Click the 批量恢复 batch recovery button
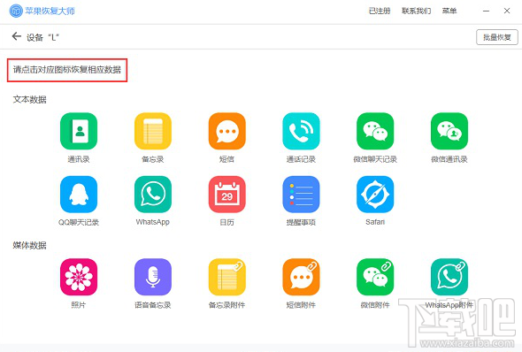The width and height of the screenshot is (522, 352). pos(497,37)
